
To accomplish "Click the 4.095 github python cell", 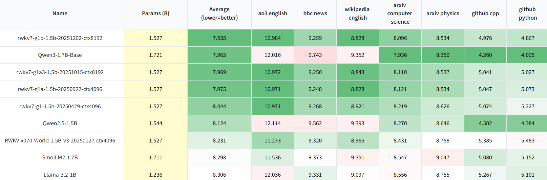I will click(528, 55).
